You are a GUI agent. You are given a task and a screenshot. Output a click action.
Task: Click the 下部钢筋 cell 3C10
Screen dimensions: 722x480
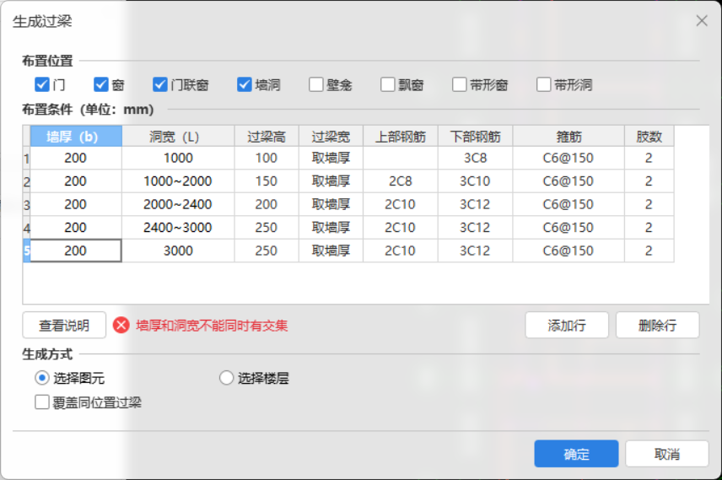pyautogui.click(x=475, y=181)
